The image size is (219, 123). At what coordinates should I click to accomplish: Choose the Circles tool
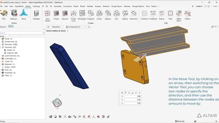(99, 15)
